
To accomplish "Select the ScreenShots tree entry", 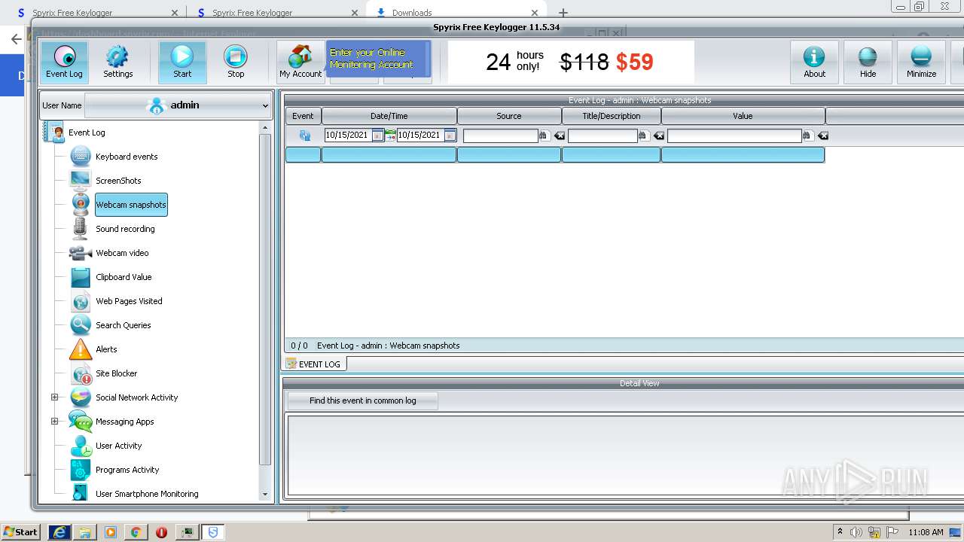I will tap(118, 181).
